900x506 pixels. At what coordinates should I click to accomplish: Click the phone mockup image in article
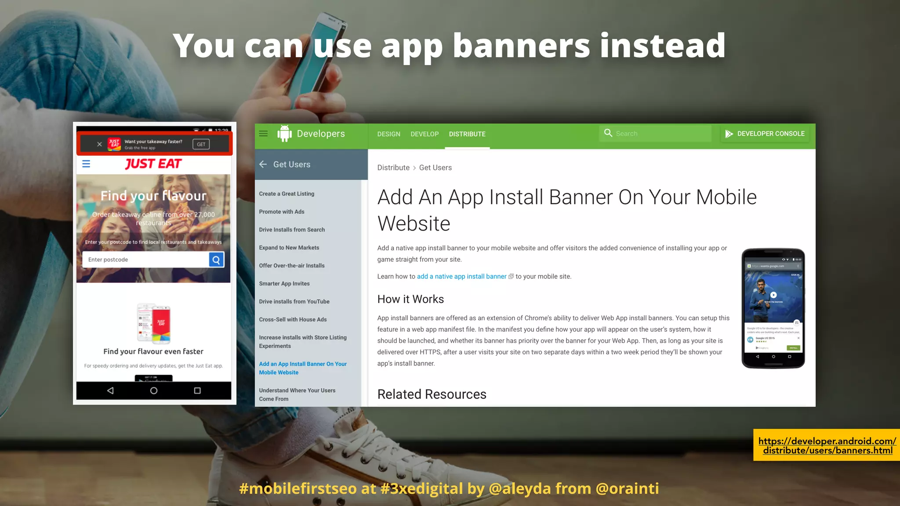click(x=773, y=308)
